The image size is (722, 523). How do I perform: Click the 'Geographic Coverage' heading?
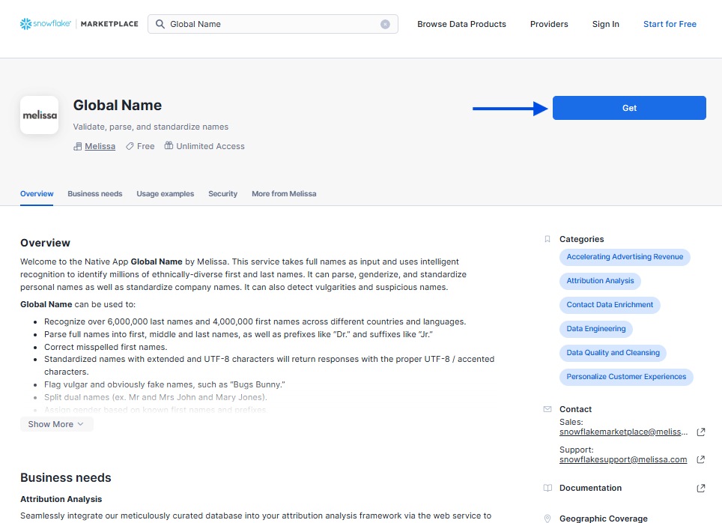[603, 519]
